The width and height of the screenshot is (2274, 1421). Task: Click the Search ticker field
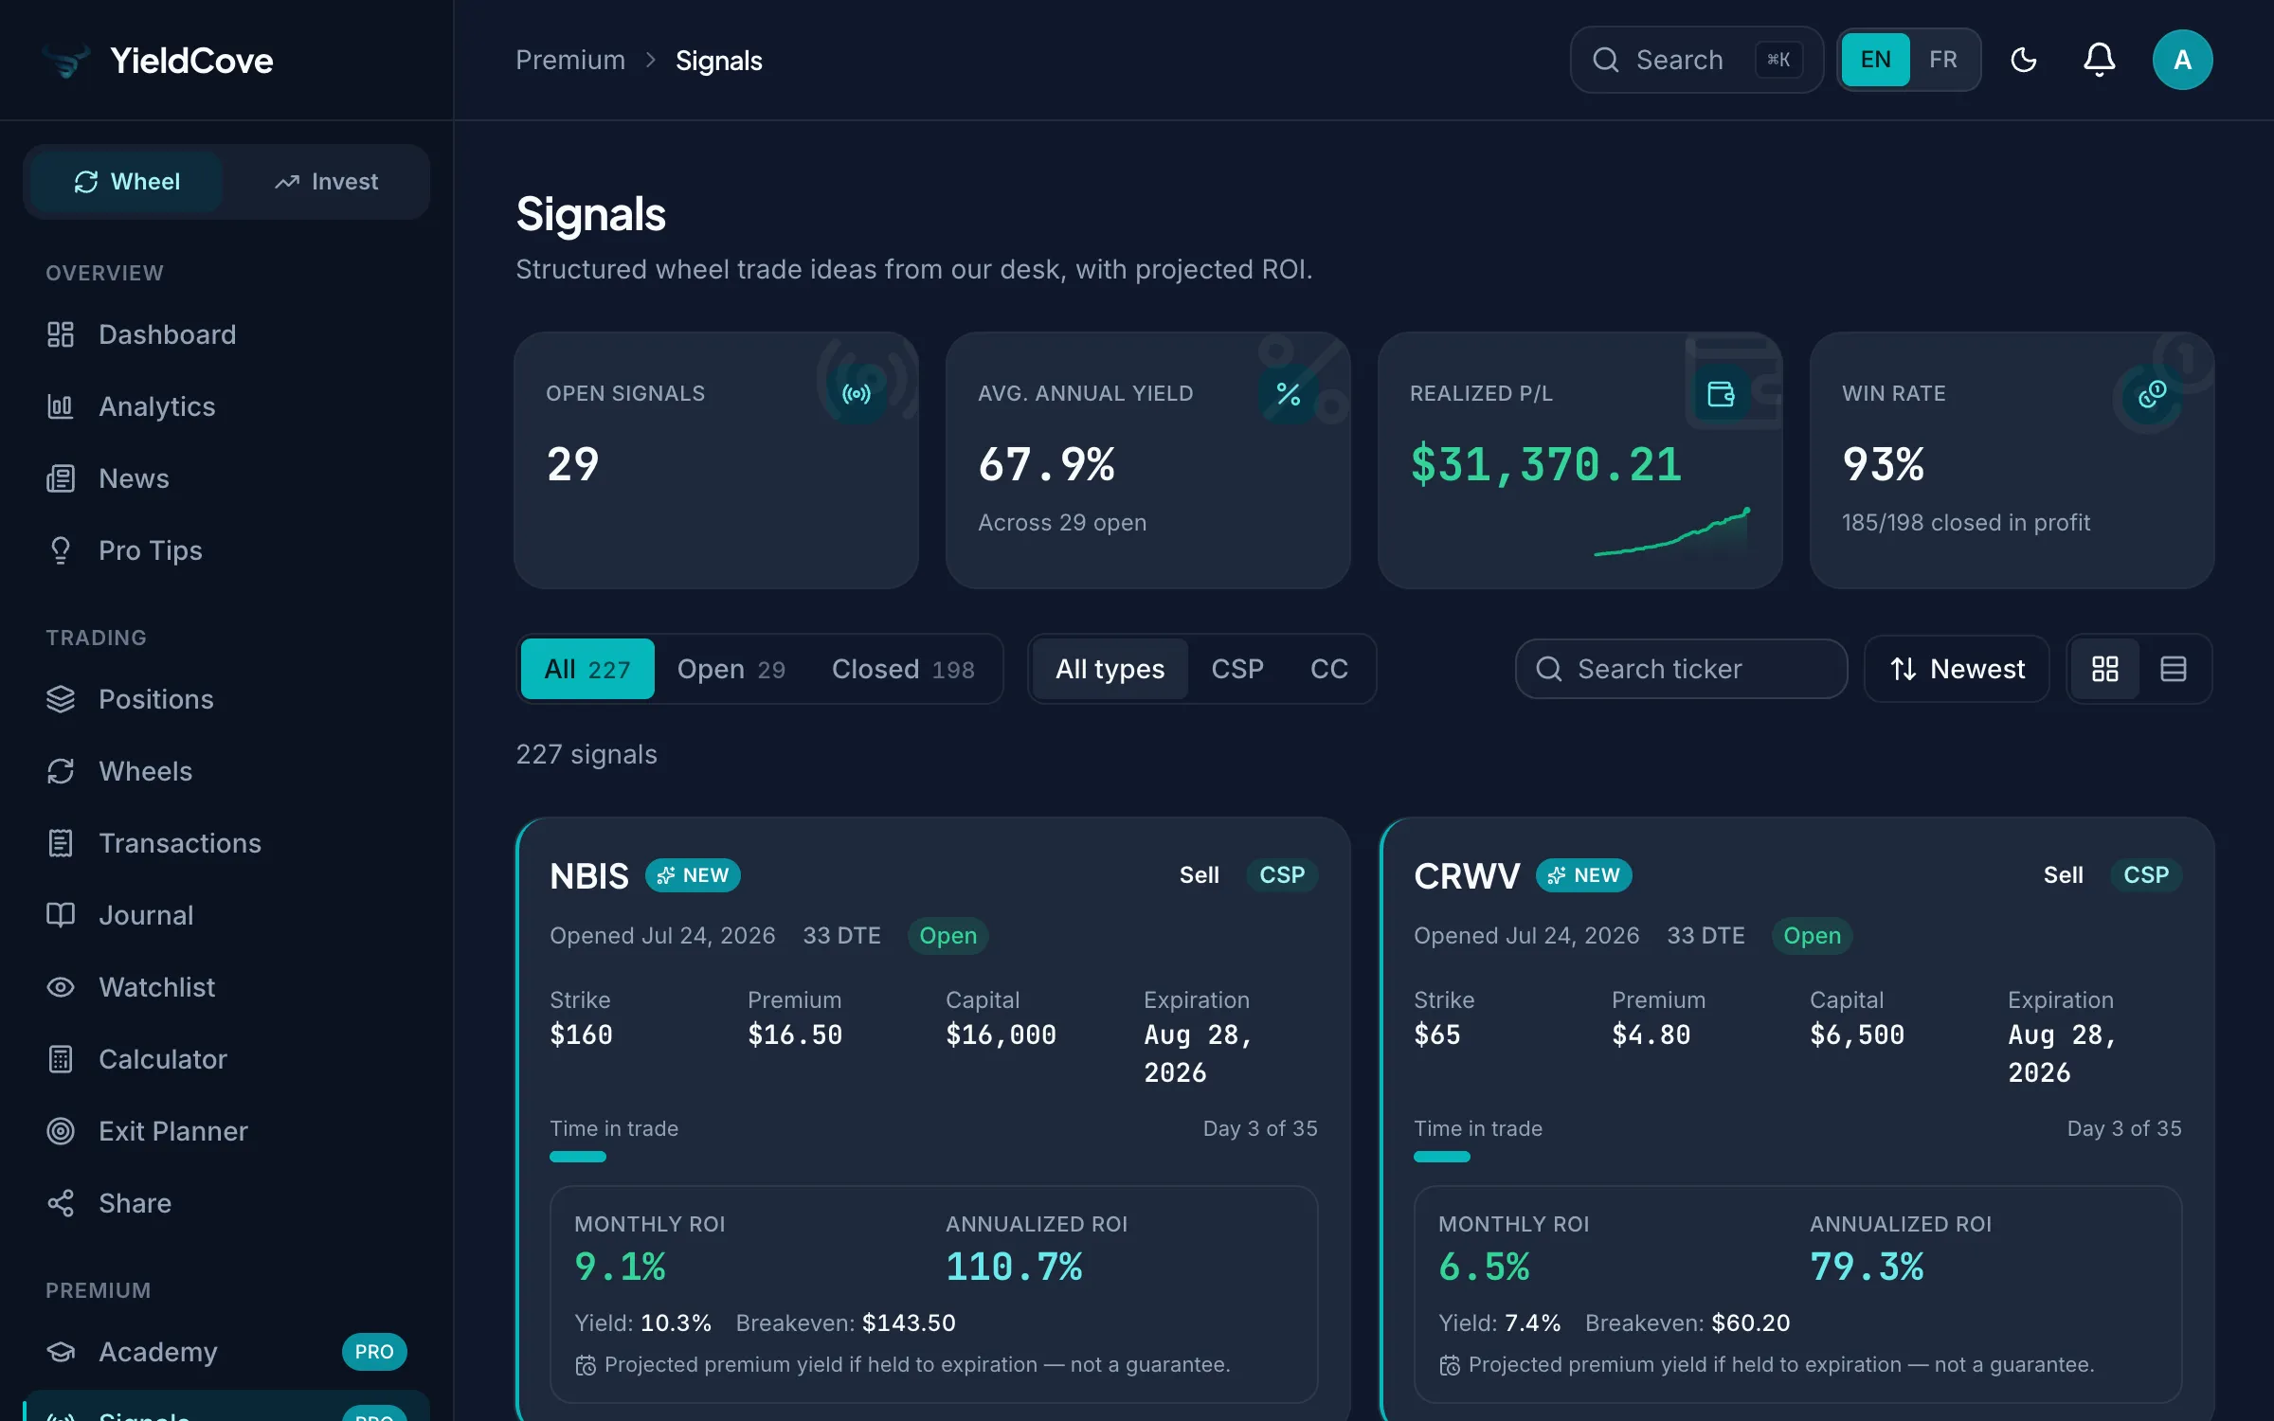(x=1681, y=669)
